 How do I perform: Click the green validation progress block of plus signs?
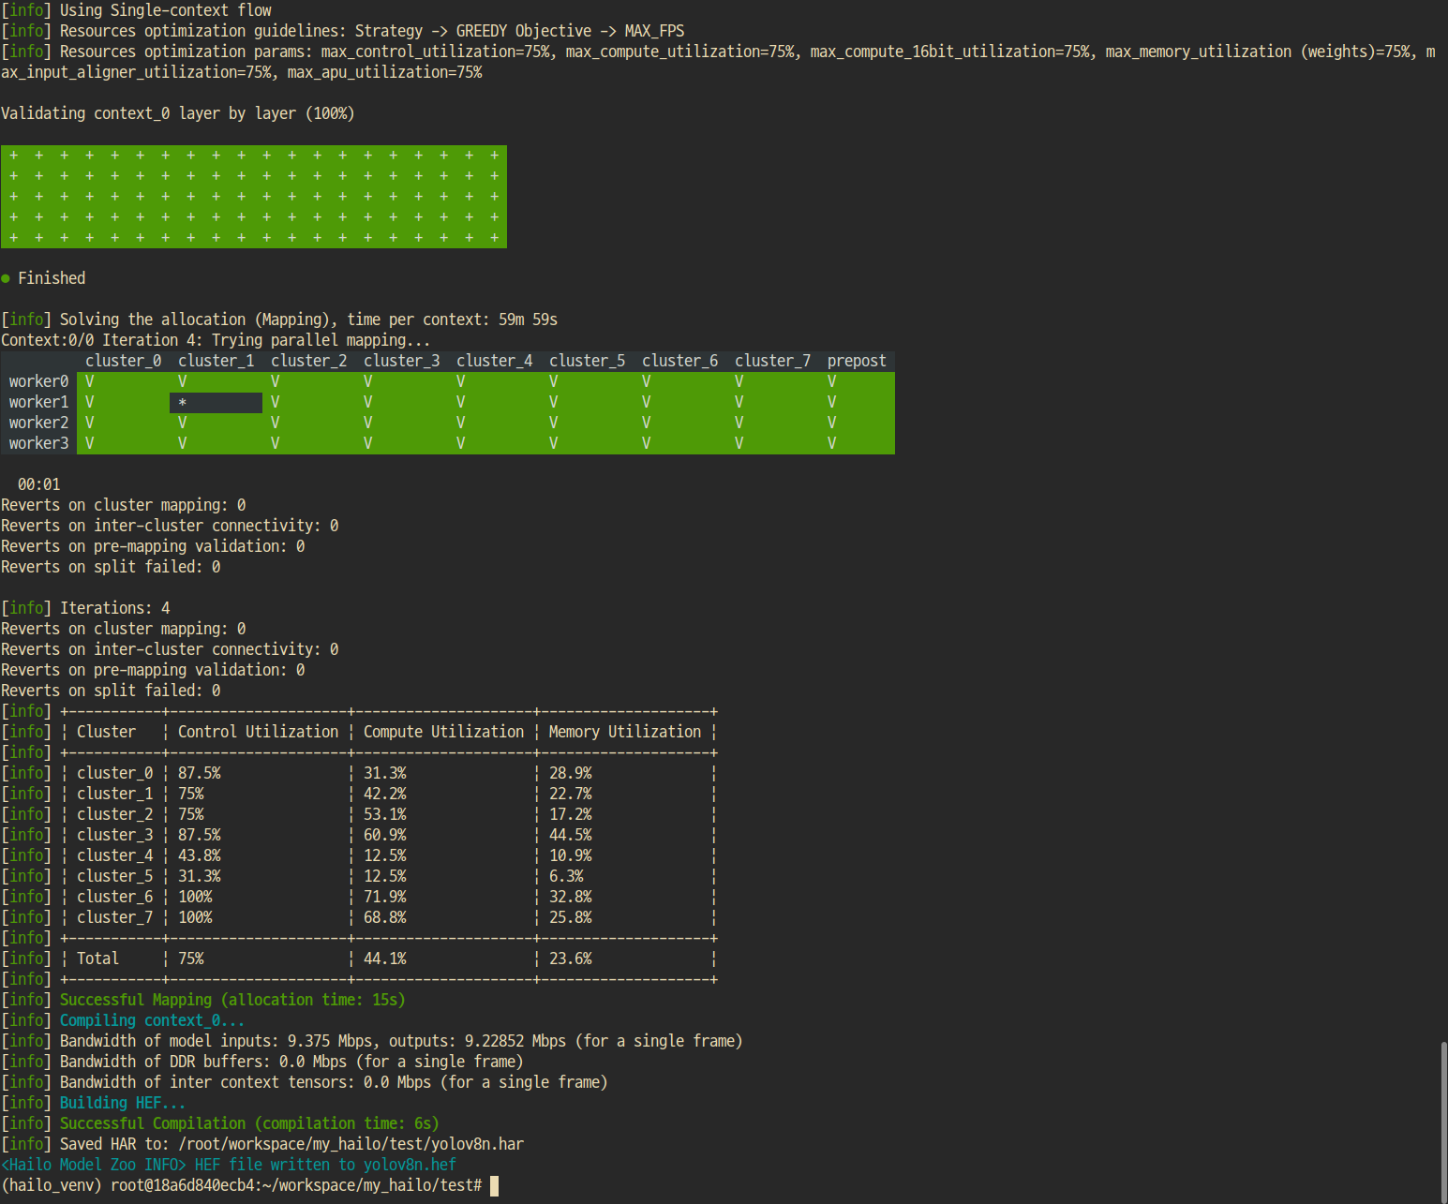tap(253, 197)
